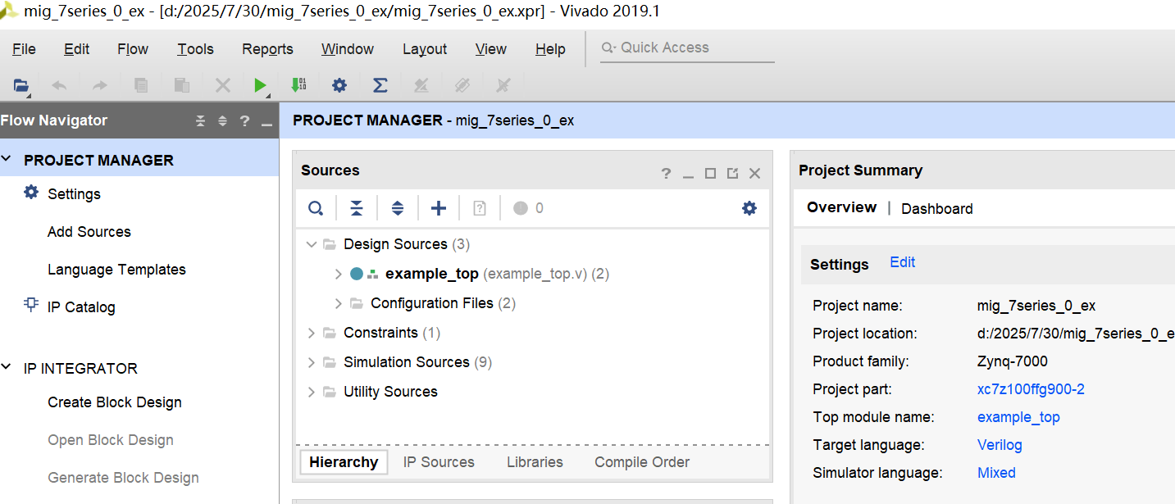
Task: Click the Undo arrow in toolbar
Action: tap(59, 84)
